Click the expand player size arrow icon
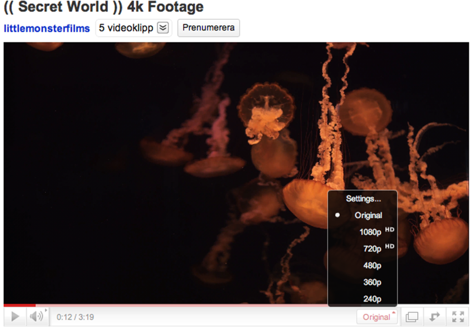Screen dimensions: 472x333 click(435, 317)
